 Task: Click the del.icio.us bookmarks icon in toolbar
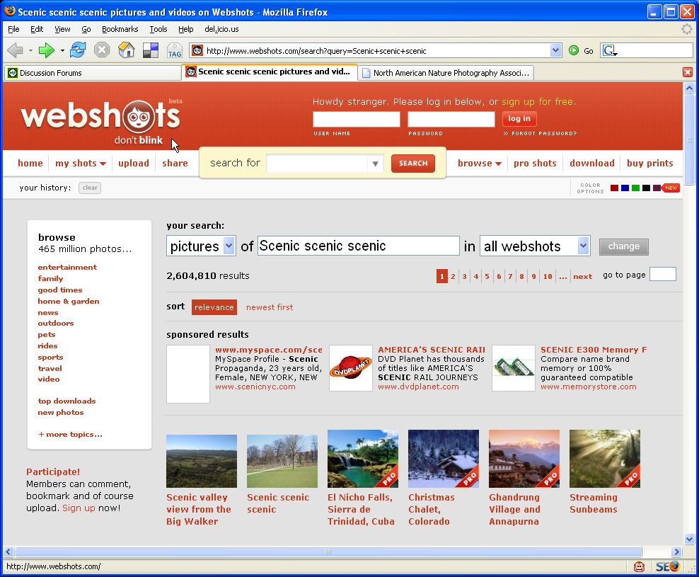coord(151,50)
